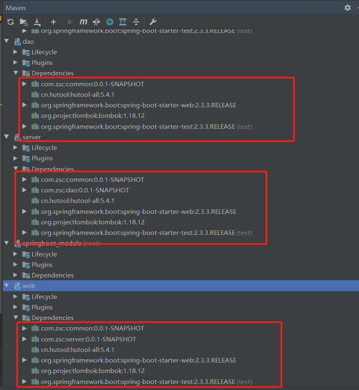This screenshot has height=390, width=359.
Task: Select spring-boot-starter-test under web
Action: click(x=147, y=382)
